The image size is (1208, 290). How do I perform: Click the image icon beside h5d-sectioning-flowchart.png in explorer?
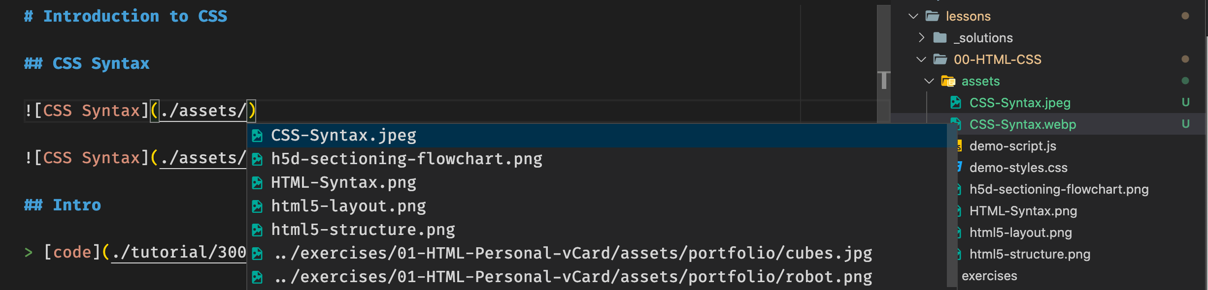point(958,189)
